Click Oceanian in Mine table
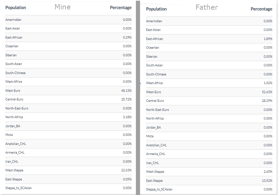Image resolution: width=278 pixels, height=195 pixels. pos(12,46)
